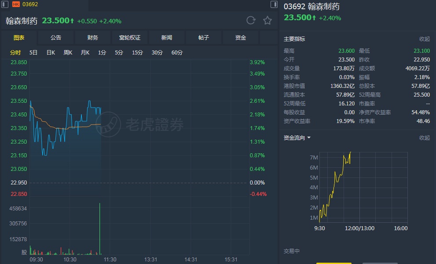436x264 pixels.
Task: Add stock to favorites with star icon
Action: (267, 20)
